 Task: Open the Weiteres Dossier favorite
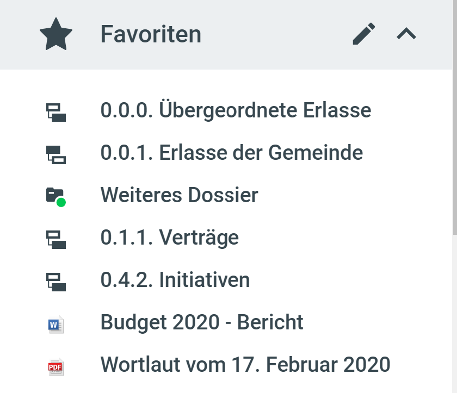coord(179,195)
